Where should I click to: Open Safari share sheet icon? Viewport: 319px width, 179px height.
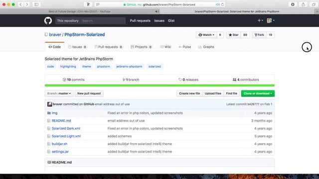tap(303, 4)
